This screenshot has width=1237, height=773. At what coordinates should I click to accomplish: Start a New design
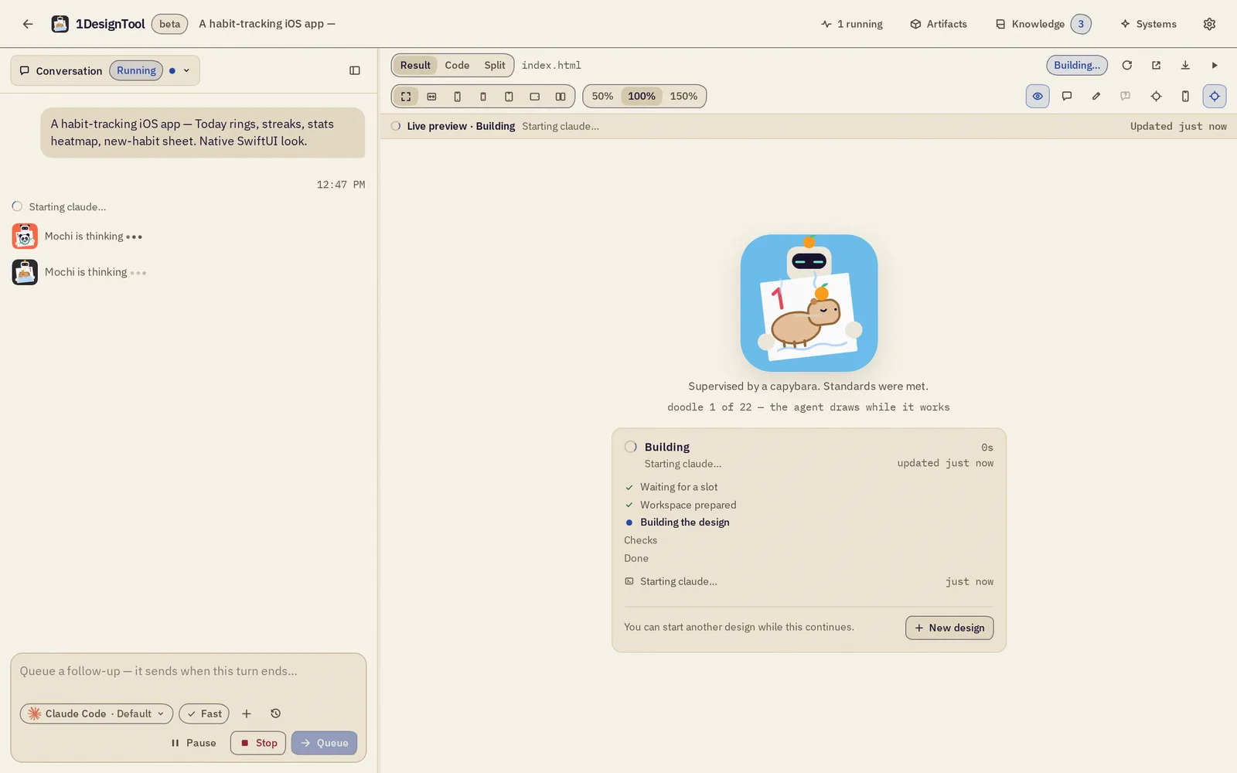pyautogui.click(x=949, y=628)
